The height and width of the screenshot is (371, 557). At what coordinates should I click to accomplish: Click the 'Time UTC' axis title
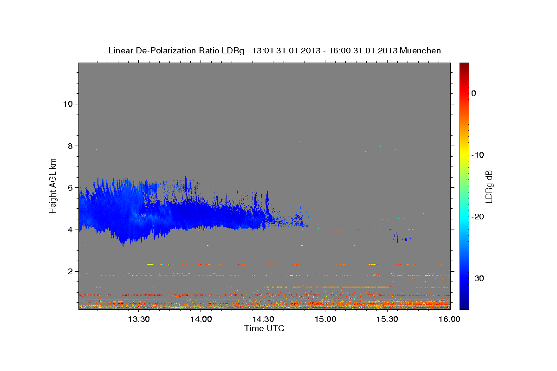pos(264,328)
